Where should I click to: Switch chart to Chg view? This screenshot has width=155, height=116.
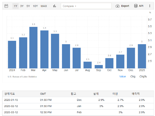133,76
